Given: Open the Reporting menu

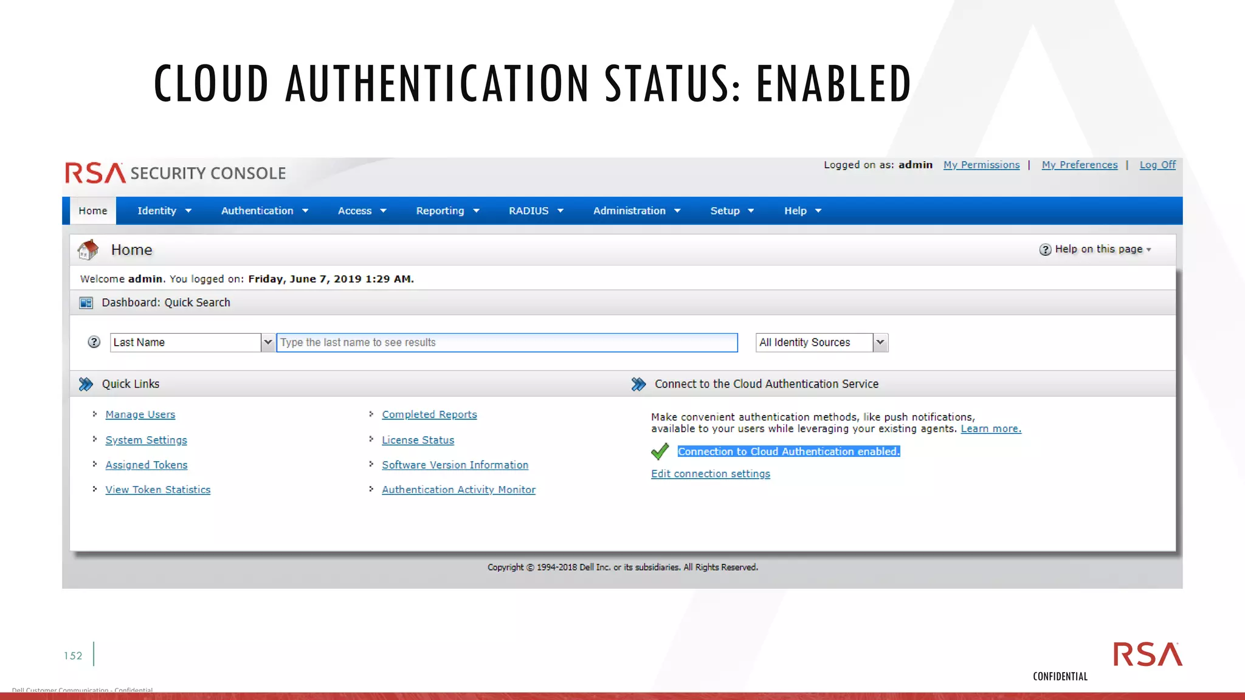Looking at the screenshot, I should coord(440,211).
